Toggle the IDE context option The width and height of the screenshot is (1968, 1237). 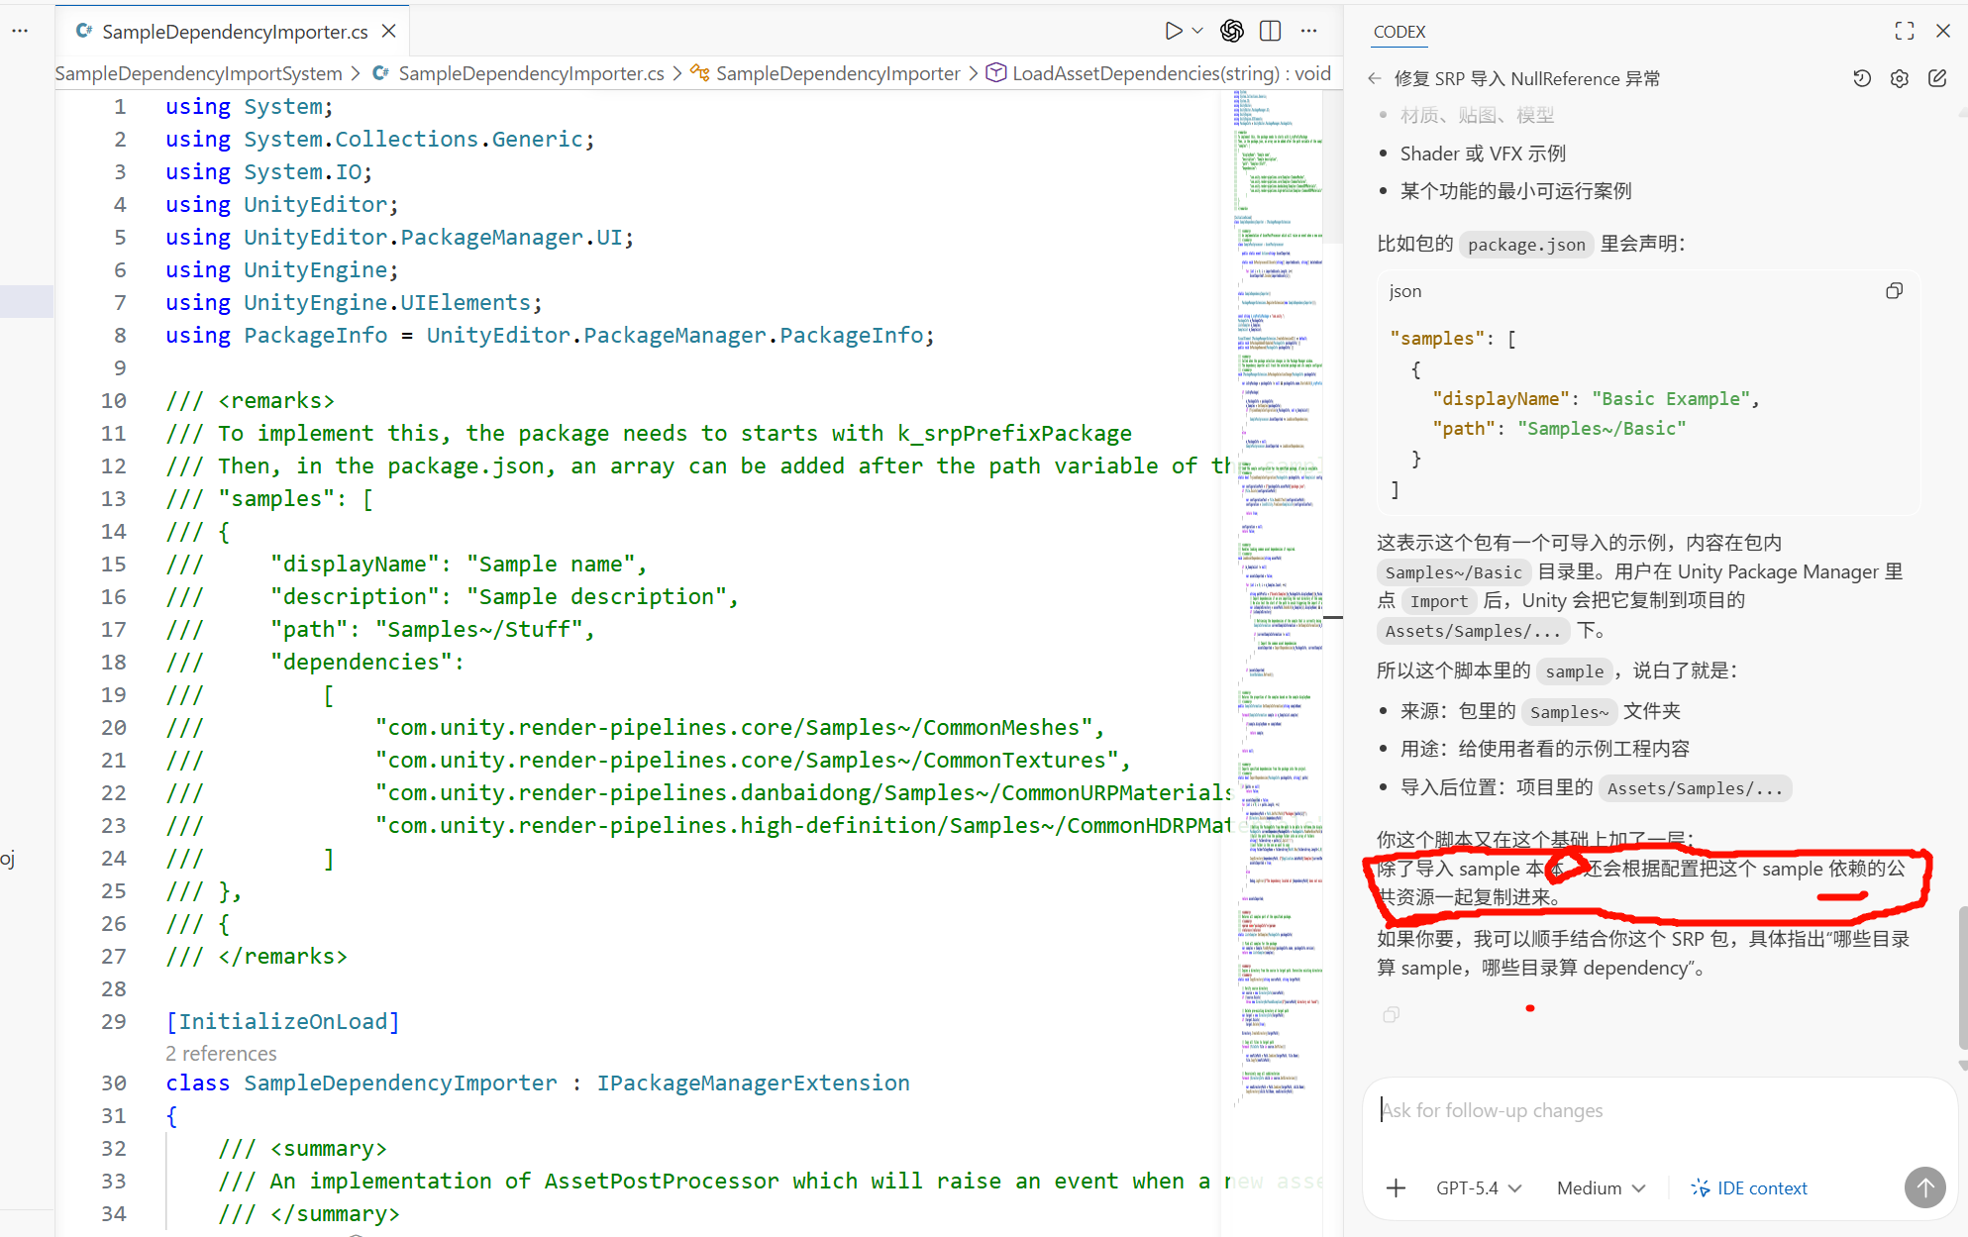point(1749,1187)
